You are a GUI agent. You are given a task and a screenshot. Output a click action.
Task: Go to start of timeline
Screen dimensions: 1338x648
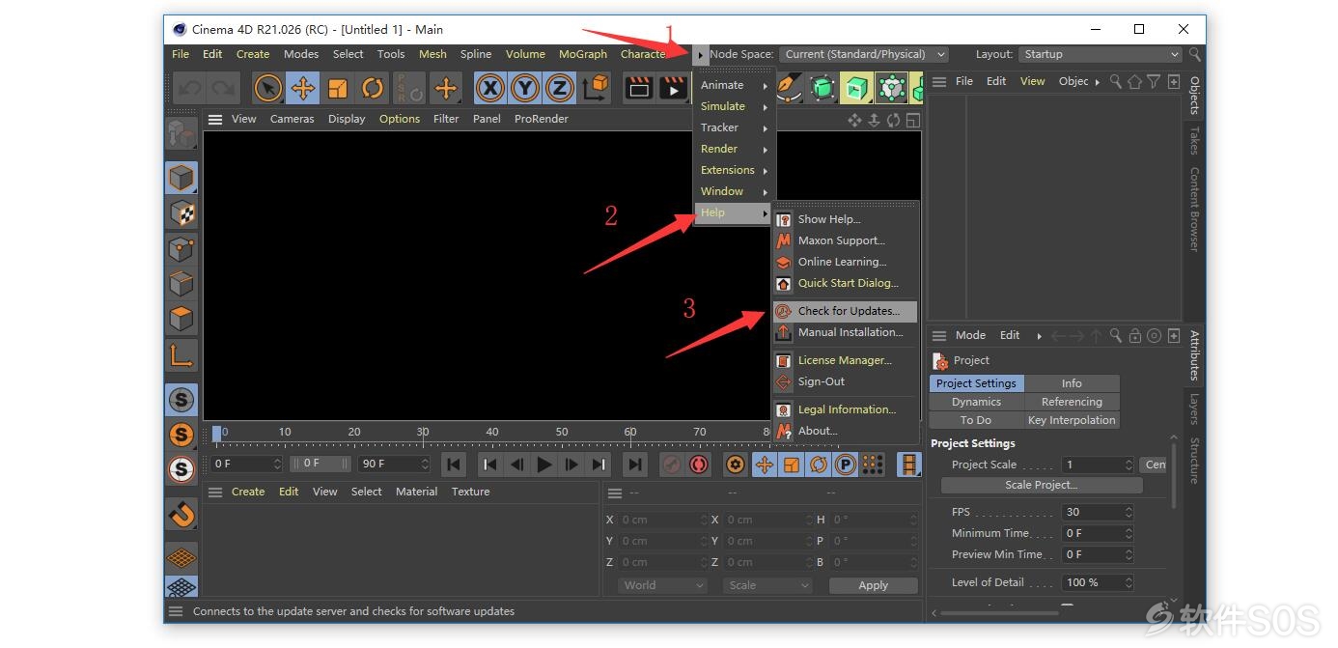(454, 465)
